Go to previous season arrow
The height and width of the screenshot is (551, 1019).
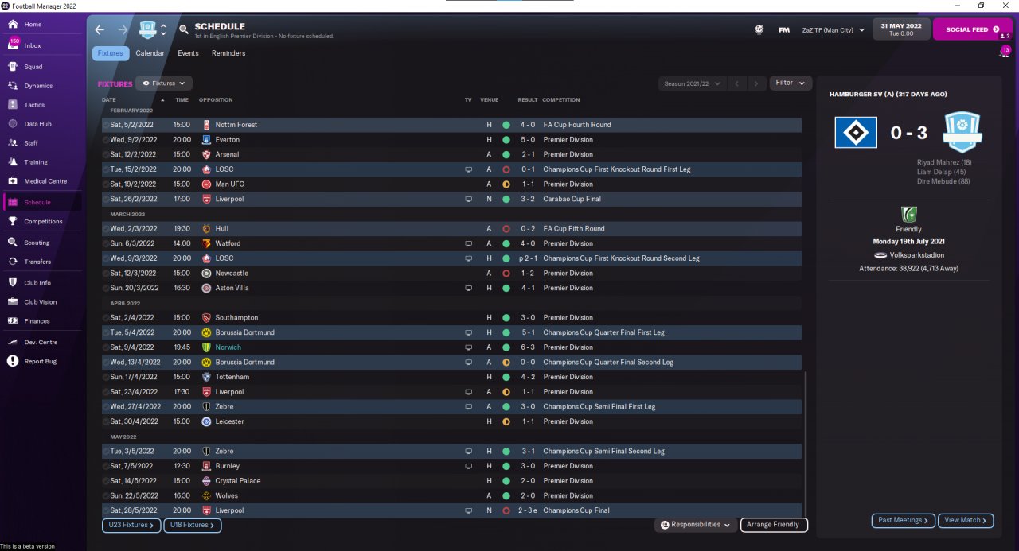(737, 83)
